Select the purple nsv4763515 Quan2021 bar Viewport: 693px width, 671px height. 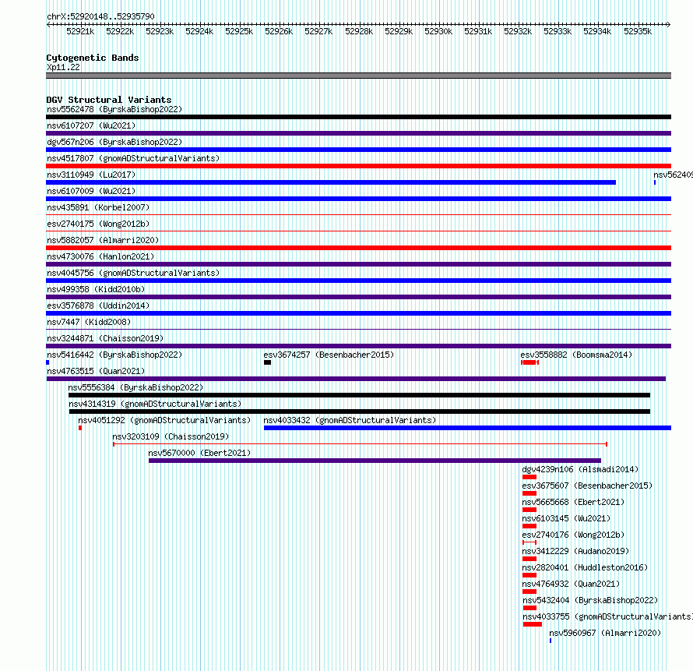point(356,379)
